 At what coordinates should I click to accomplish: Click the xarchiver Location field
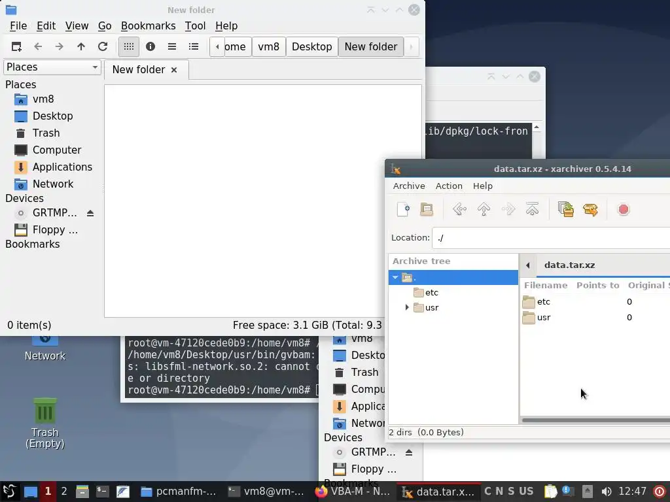click(x=551, y=238)
